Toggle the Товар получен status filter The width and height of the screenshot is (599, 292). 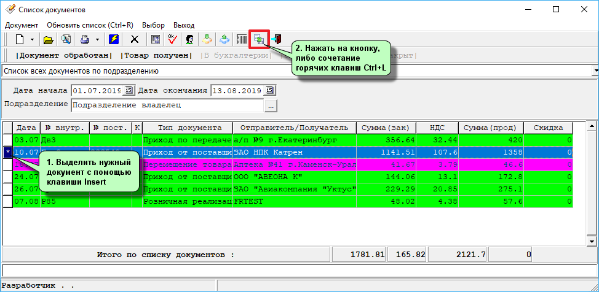(x=156, y=56)
